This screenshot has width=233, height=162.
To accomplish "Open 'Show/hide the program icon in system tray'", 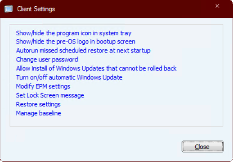I will (74, 33).
